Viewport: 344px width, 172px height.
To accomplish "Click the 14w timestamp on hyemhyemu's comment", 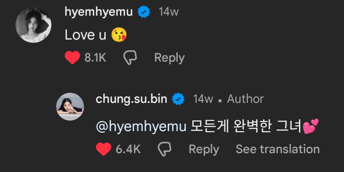I will pos(168,12).
